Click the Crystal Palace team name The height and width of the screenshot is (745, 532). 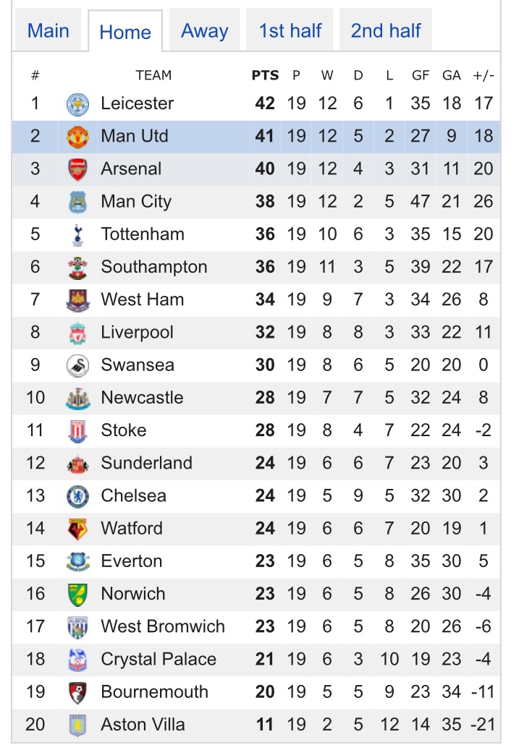tap(159, 659)
